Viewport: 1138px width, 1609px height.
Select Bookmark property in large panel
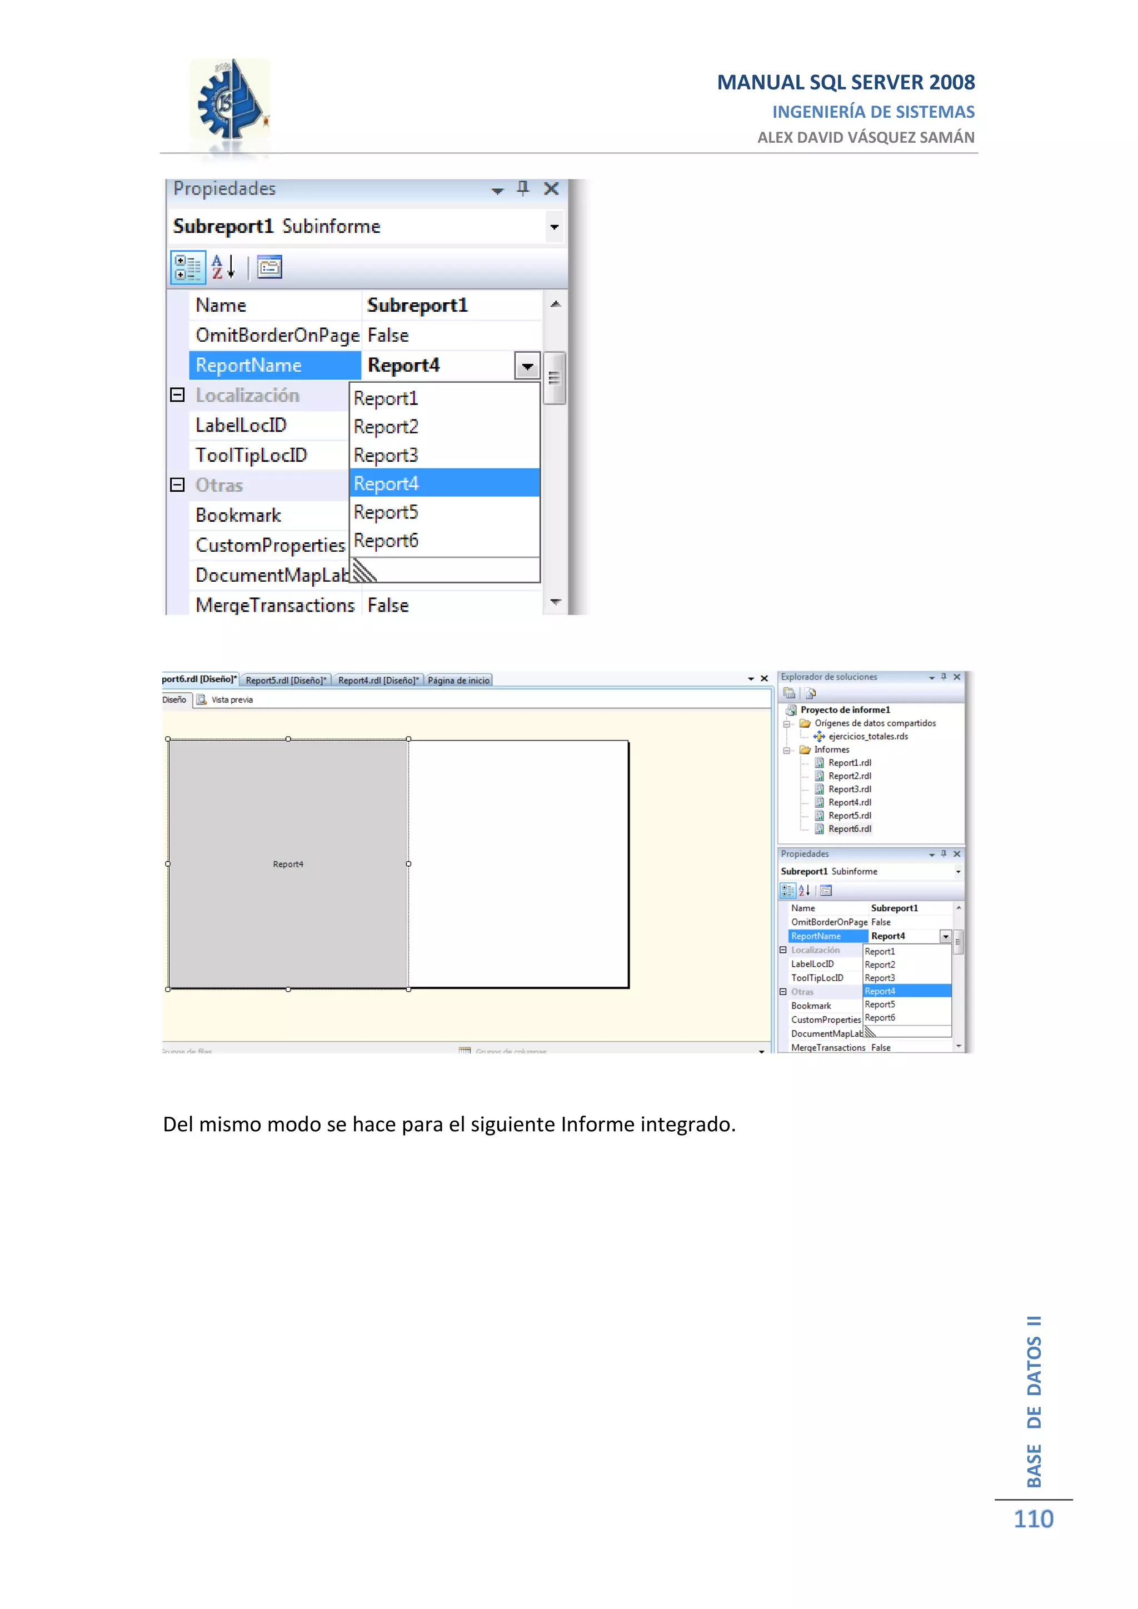269,516
